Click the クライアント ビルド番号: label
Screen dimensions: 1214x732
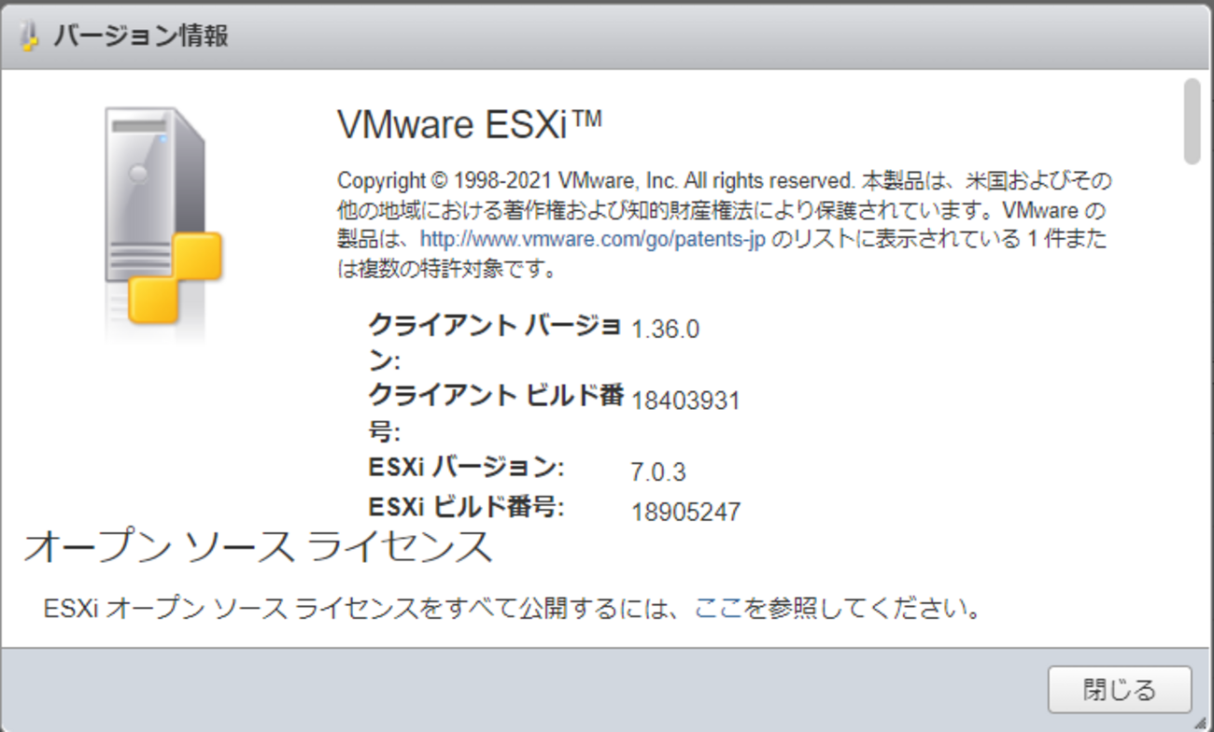(x=497, y=414)
